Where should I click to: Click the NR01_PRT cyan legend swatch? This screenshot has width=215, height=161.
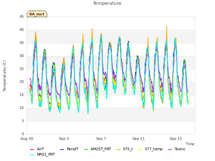32,155
